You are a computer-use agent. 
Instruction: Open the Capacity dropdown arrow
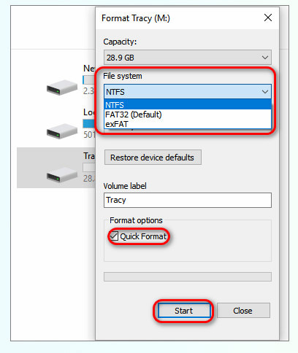point(265,58)
